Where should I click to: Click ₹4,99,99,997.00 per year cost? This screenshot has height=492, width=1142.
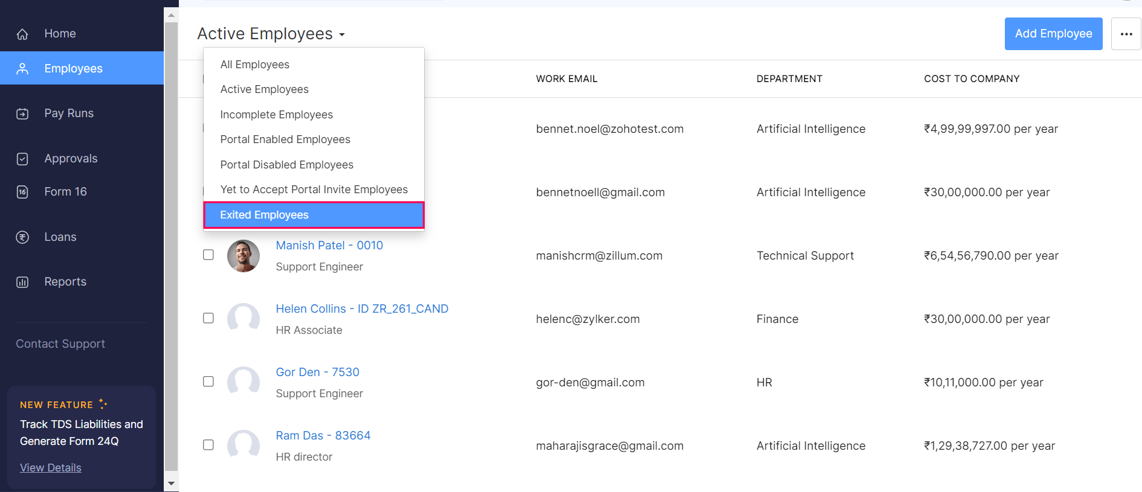(x=991, y=129)
